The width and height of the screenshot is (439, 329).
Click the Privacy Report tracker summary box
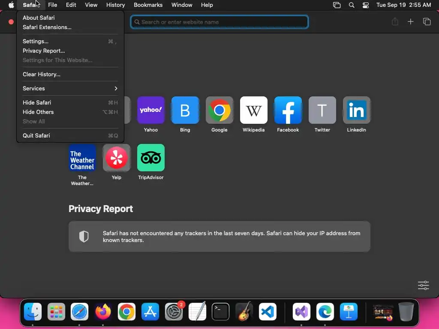[219, 236]
